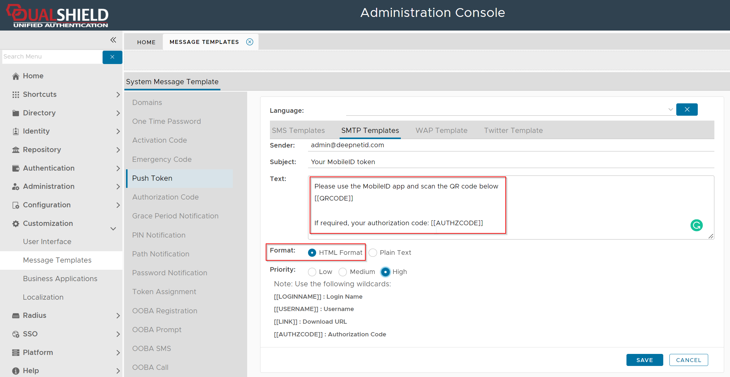Viewport: 730px width, 377px height.
Task: Click the Subject input field
Action: [511, 162]
